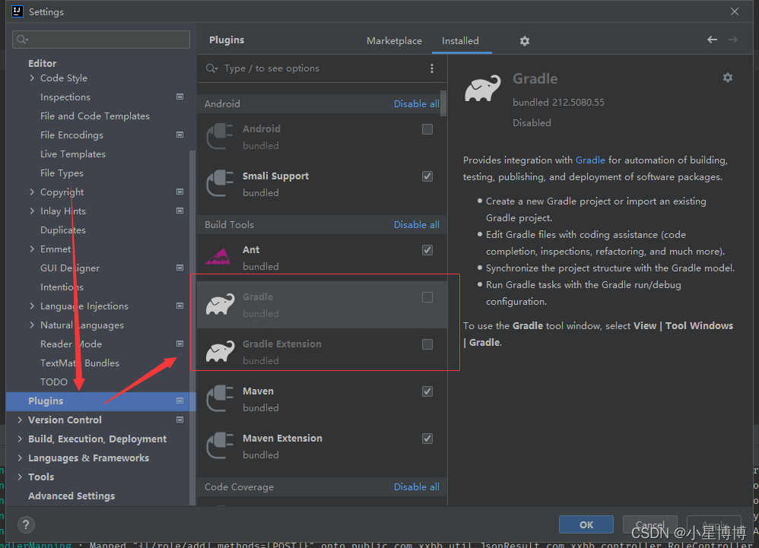Click the plugin list scrollbar thumb
Viewport: 759px width, 548px height.
[443, 103]
